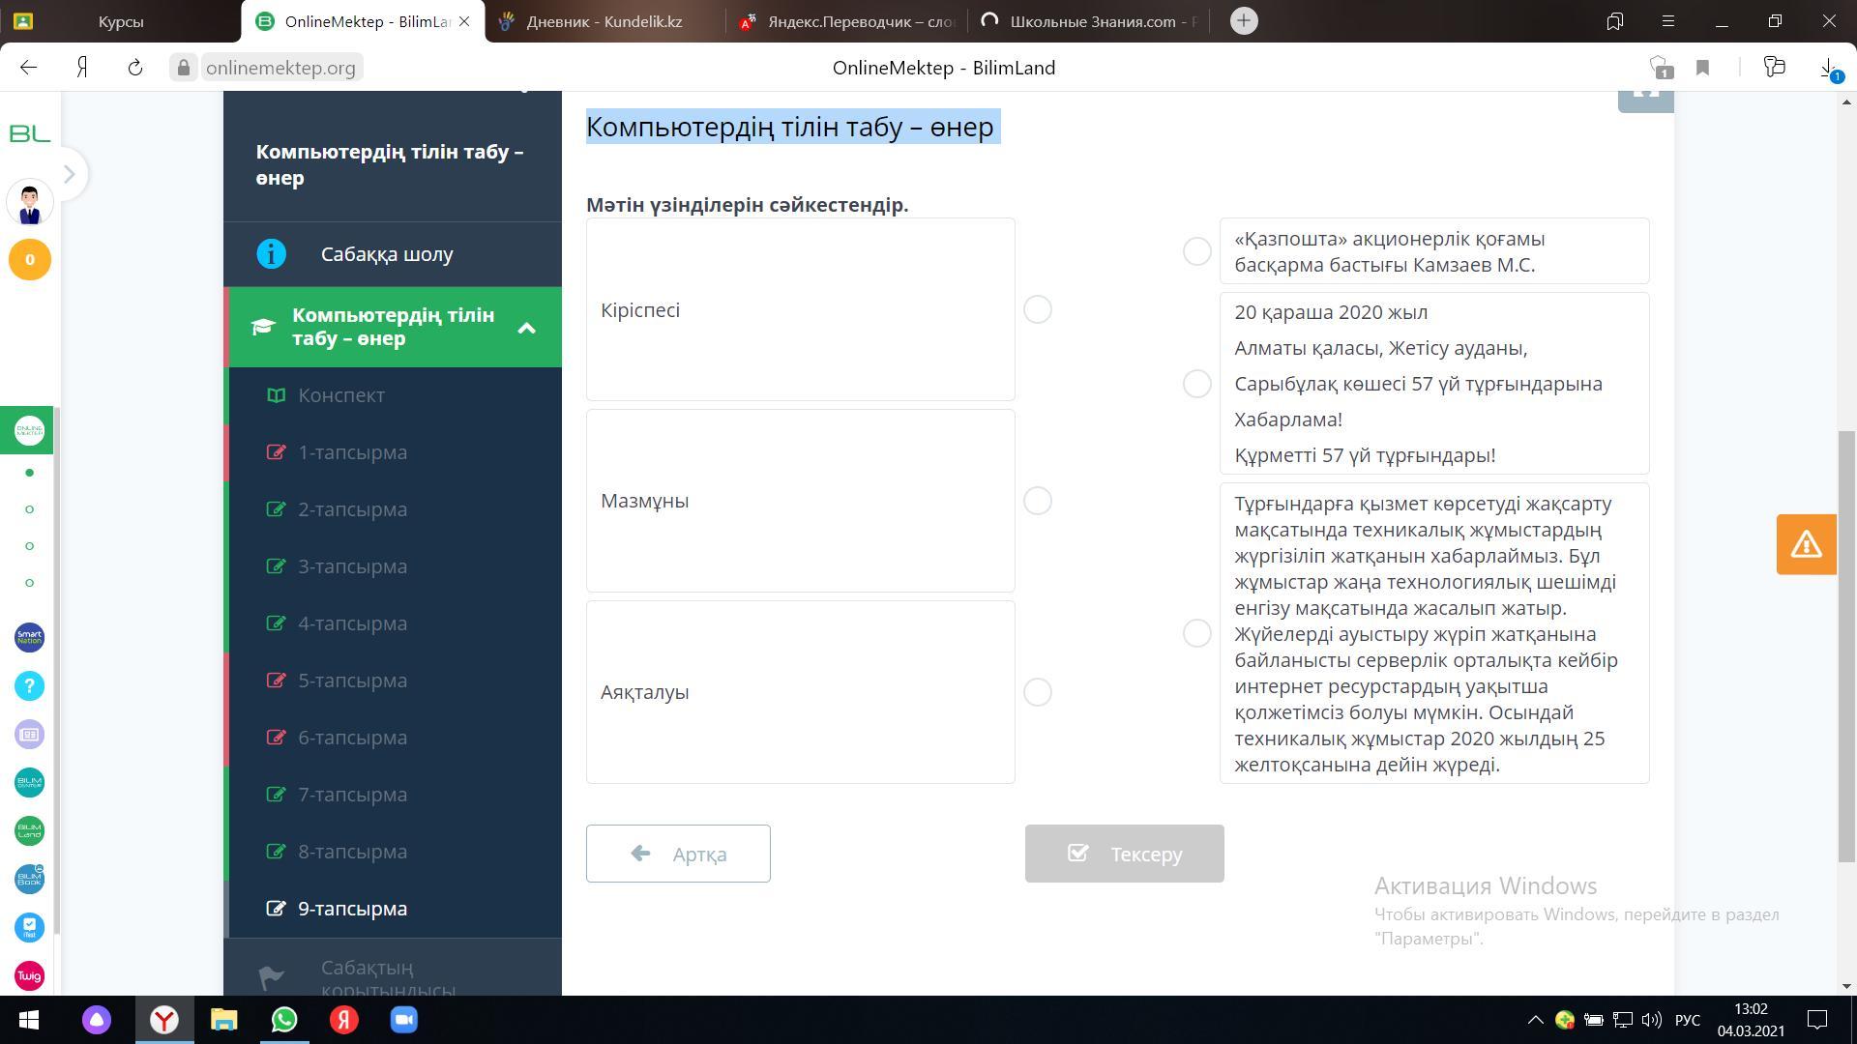Click the blue question mark help icon

[x=29, y=686]
